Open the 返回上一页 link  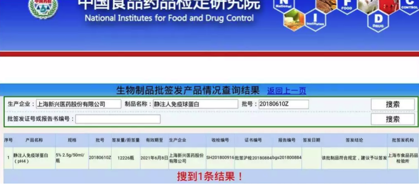coord(286,91)
